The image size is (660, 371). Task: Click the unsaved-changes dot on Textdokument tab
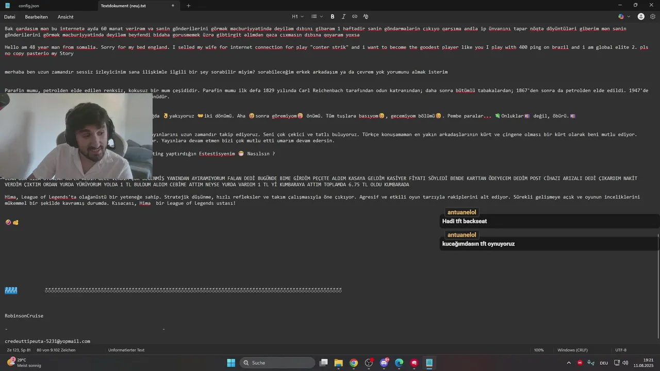tap(173, 6)
